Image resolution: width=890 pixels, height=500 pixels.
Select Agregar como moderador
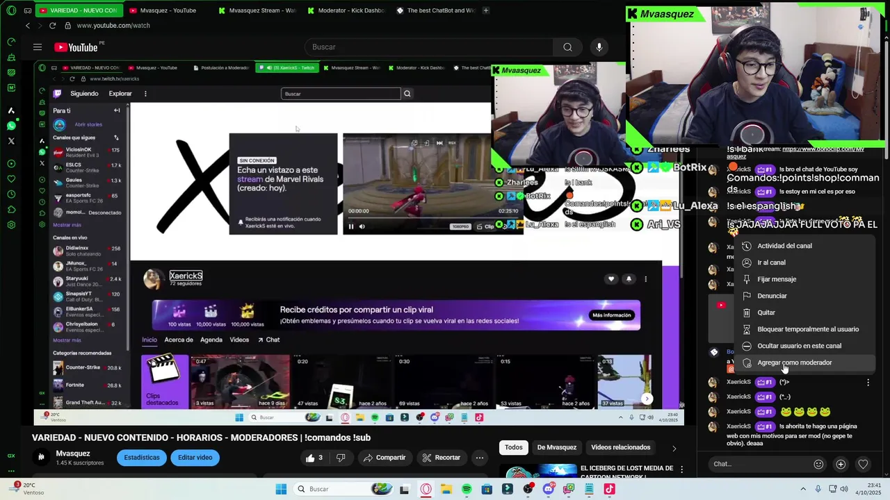804,362
